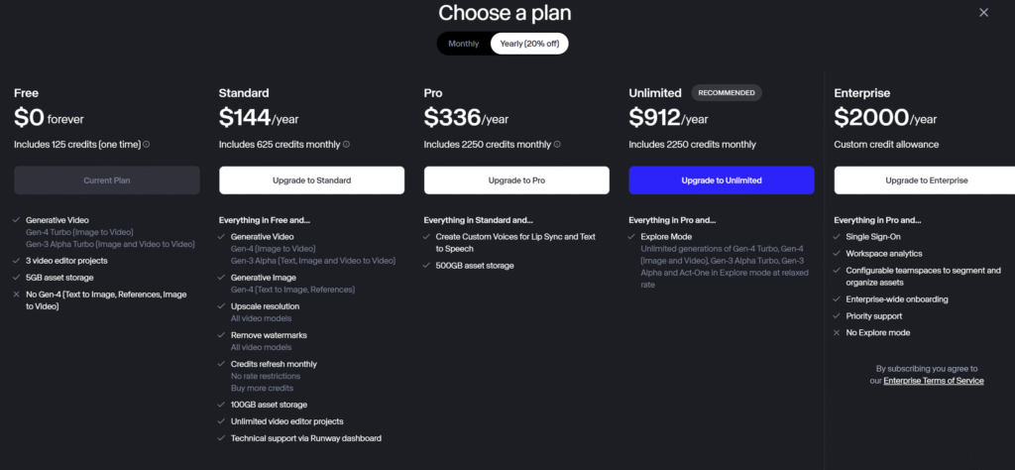The height and width of the screenshot is (470, 1015).
Task: Click the $912/year Unlimited price
Action: pos(669,118)
